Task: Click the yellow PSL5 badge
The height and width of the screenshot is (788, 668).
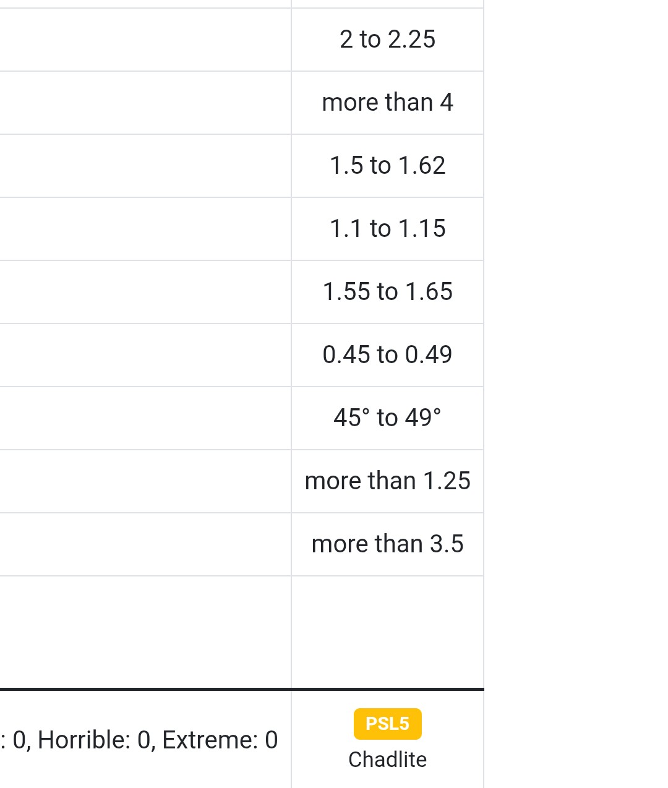Action: [x=387, y=724]
